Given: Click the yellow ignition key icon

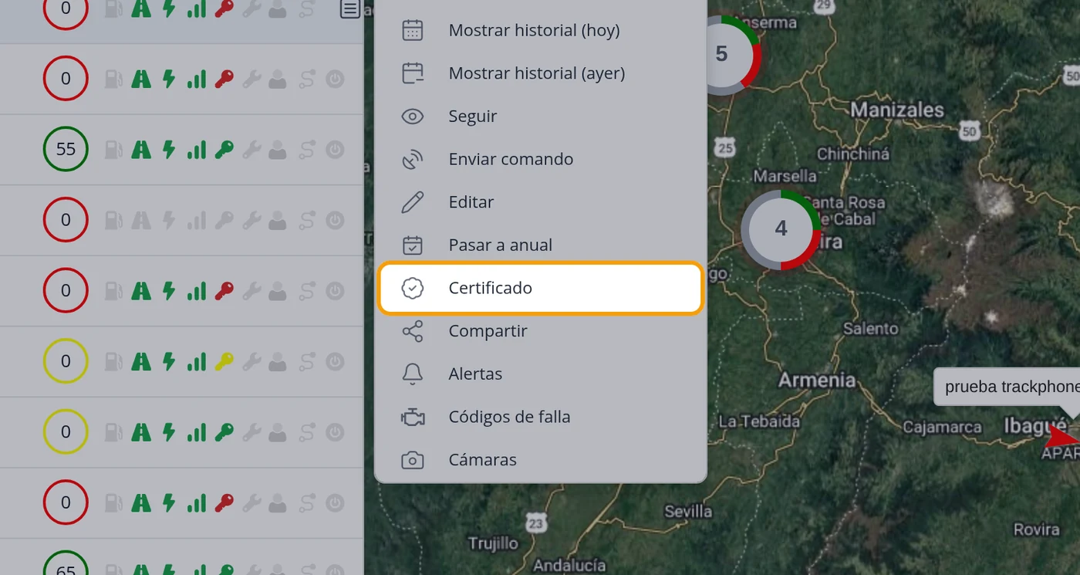Looking at the screenshot, I should click(x=224, y=361).
